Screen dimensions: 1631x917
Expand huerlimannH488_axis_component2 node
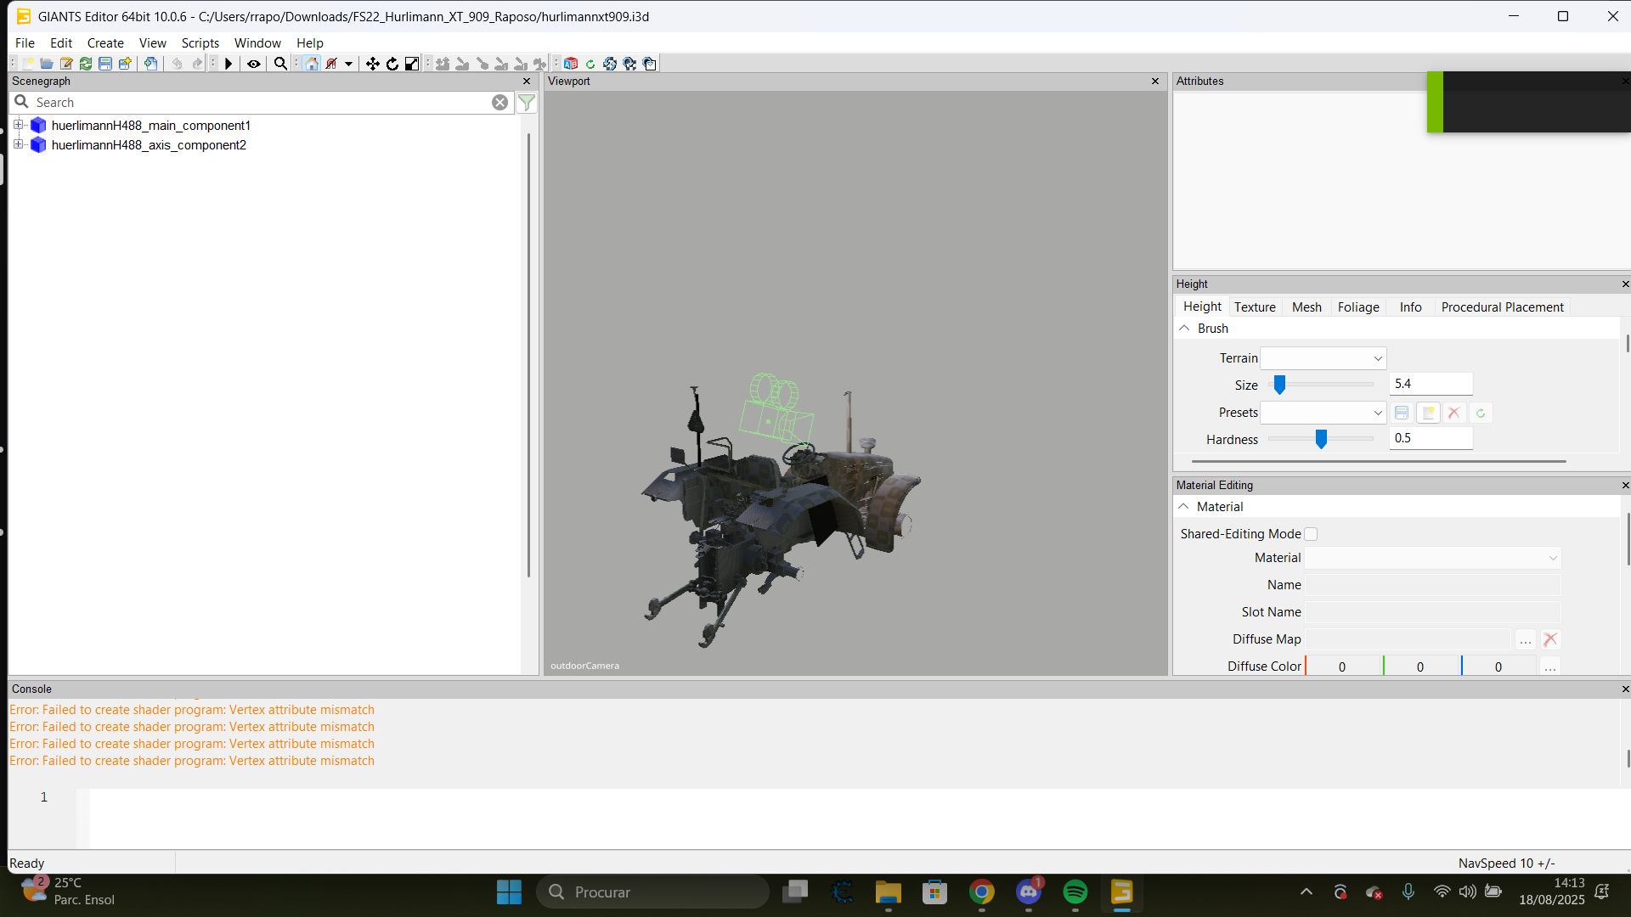click(18, 144)
